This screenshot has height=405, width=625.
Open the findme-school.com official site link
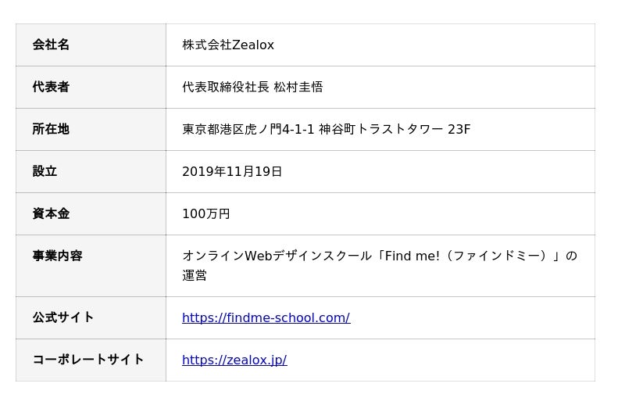(266, 317)
